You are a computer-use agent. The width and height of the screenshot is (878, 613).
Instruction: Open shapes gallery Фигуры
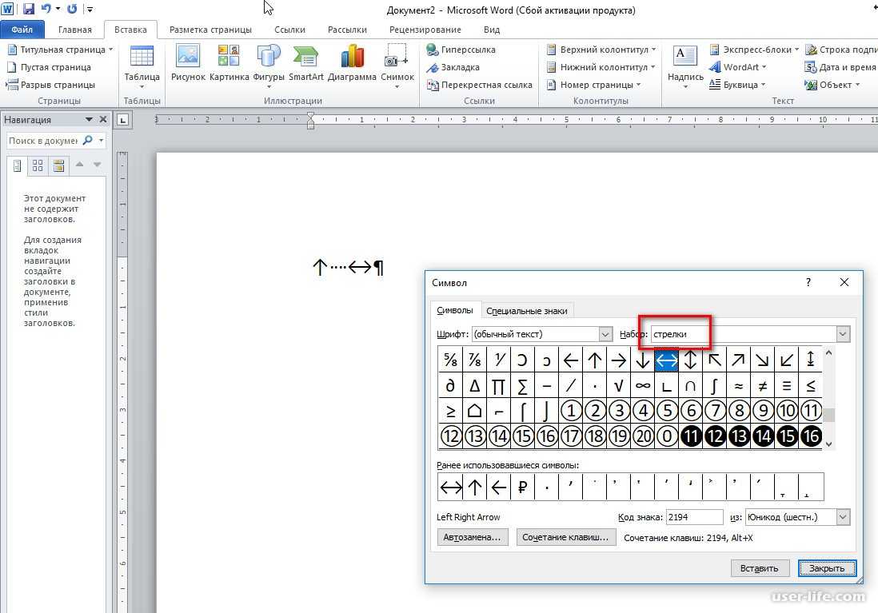point(269,66)
